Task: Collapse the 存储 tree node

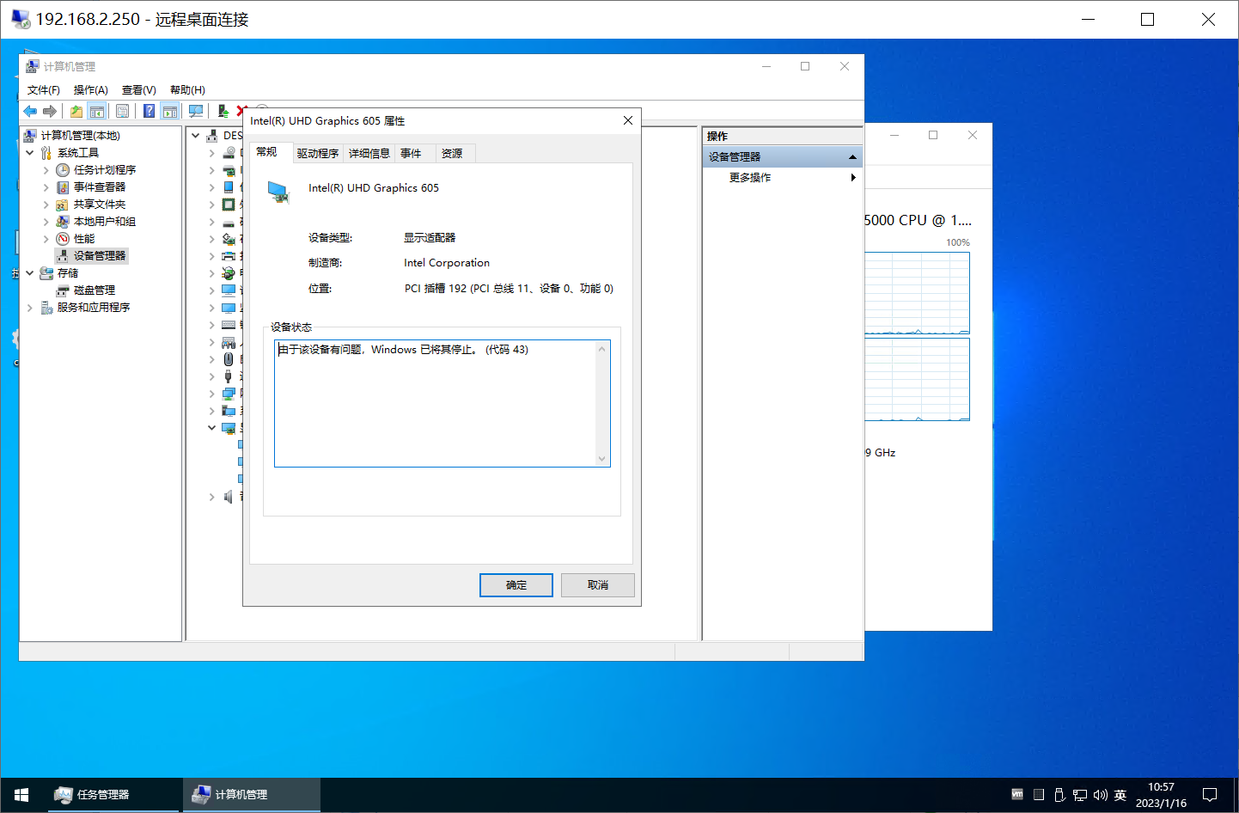Action: 30,273
